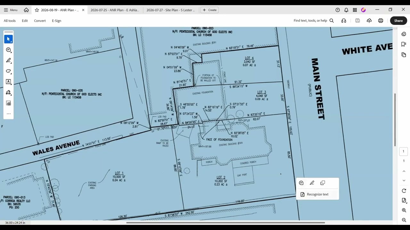Click the PARCEL: 090-035 label
Screen dimensions: 410x230
click(72, 94)
